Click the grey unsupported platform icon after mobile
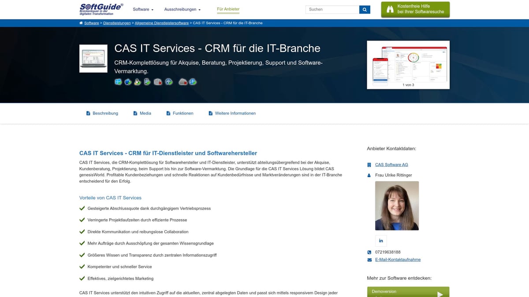 (x=158, y=82)
